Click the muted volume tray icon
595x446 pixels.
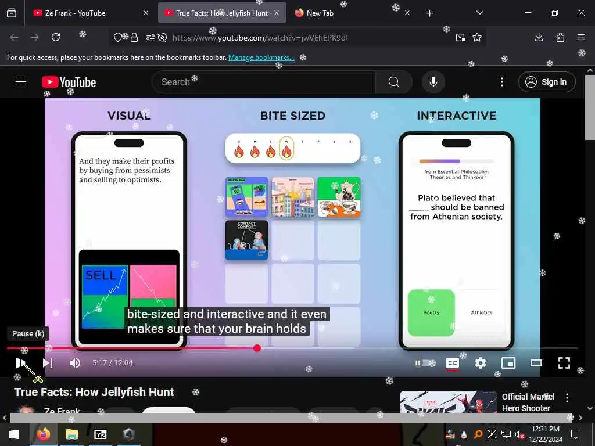click(x=519, y=434)
